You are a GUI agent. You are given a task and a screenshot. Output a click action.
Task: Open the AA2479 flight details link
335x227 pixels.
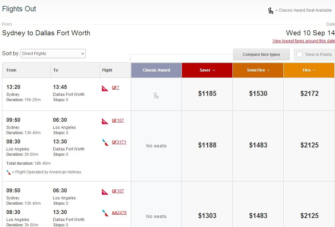coord(119,213)
